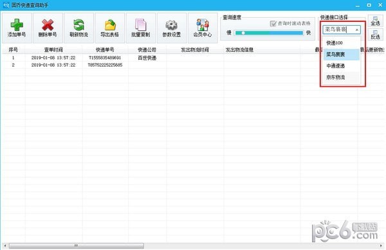Collapse the 快递接口选择 dropdown arrow

pyautogui.click(x=357, y=30)
